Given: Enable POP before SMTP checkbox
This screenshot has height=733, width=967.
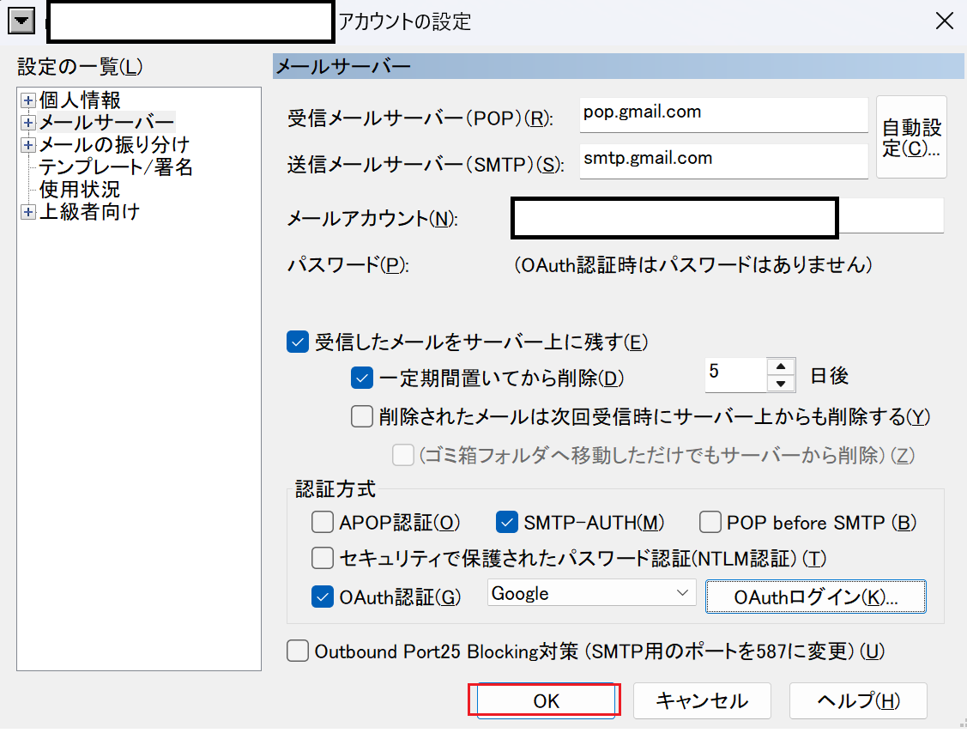Looking at the screenshot, I should coord(710,522).
